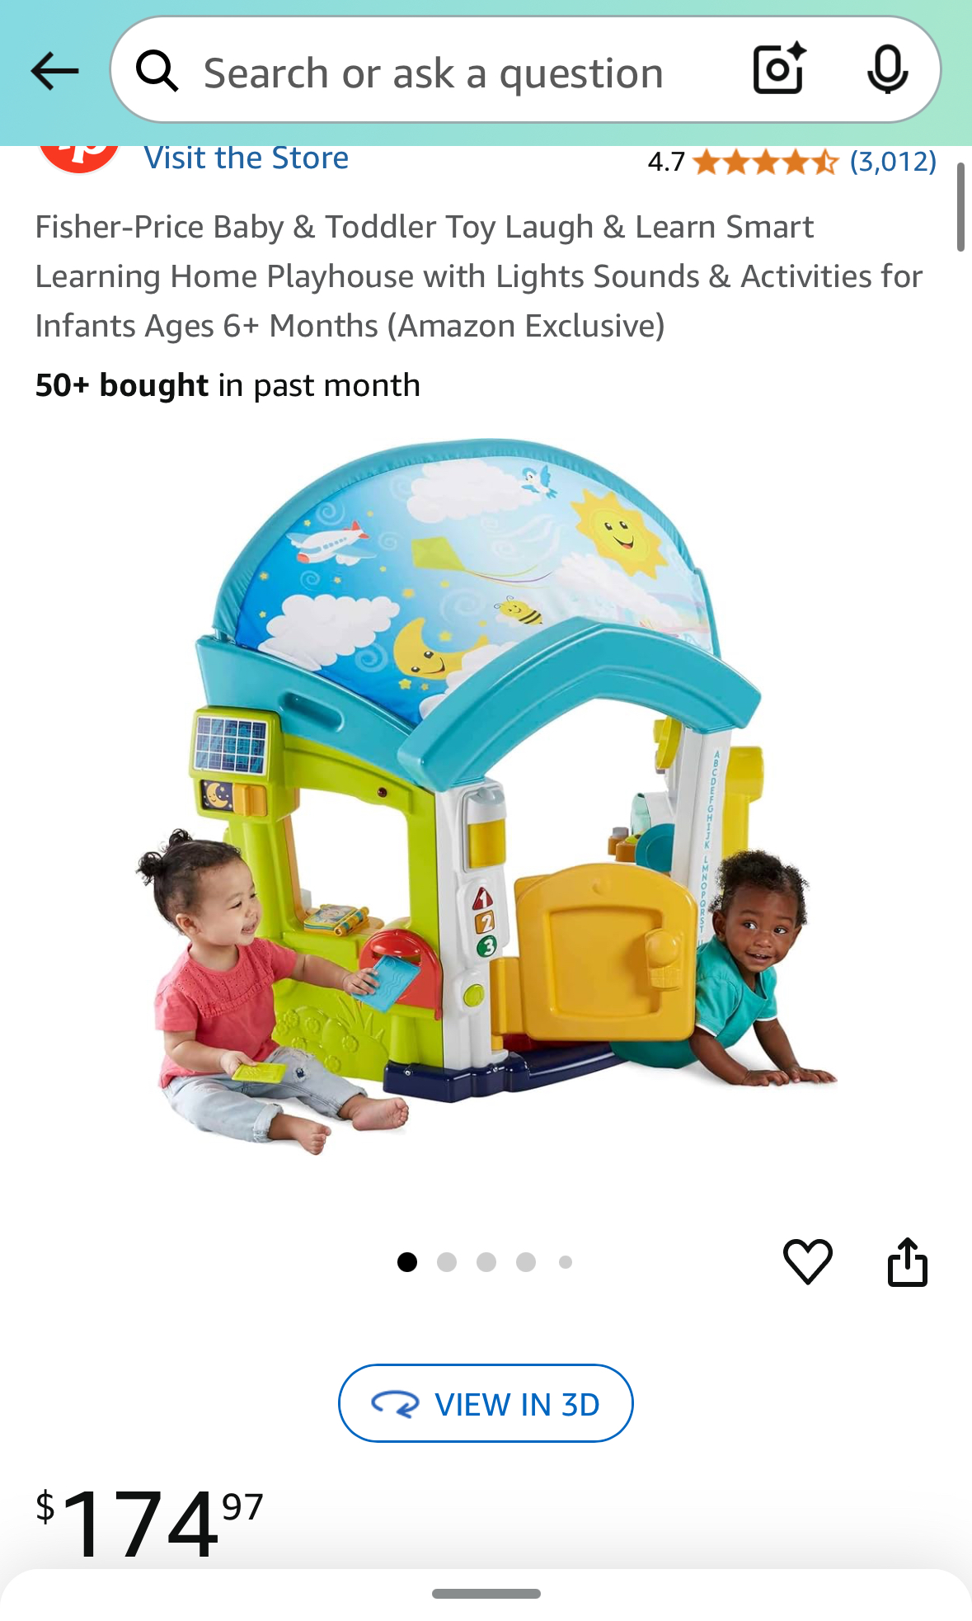Open the main playhouse product image
Screen dimensions: 972x1621
486,796
